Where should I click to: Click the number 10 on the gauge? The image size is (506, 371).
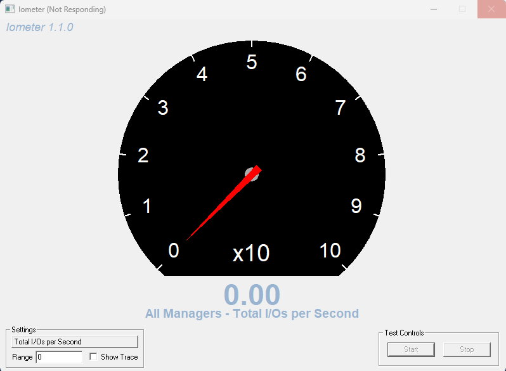click(330, 251)
